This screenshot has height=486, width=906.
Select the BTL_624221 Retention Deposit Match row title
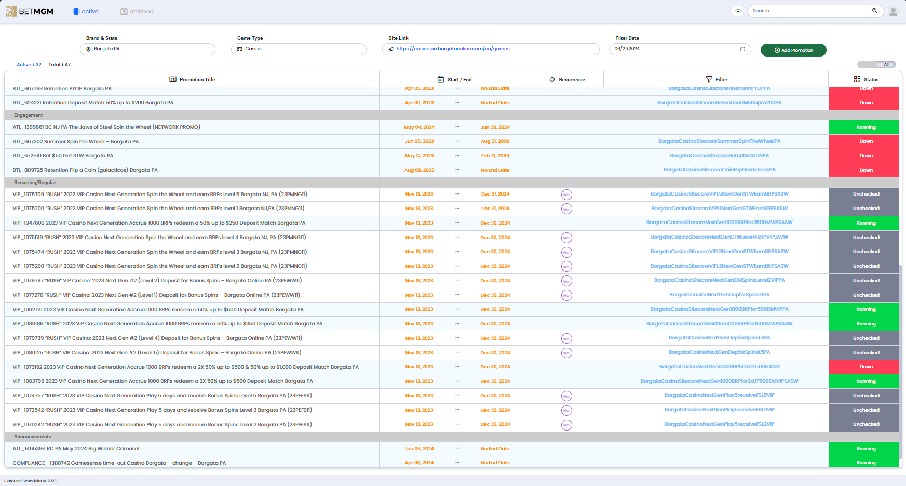(93, 103)
